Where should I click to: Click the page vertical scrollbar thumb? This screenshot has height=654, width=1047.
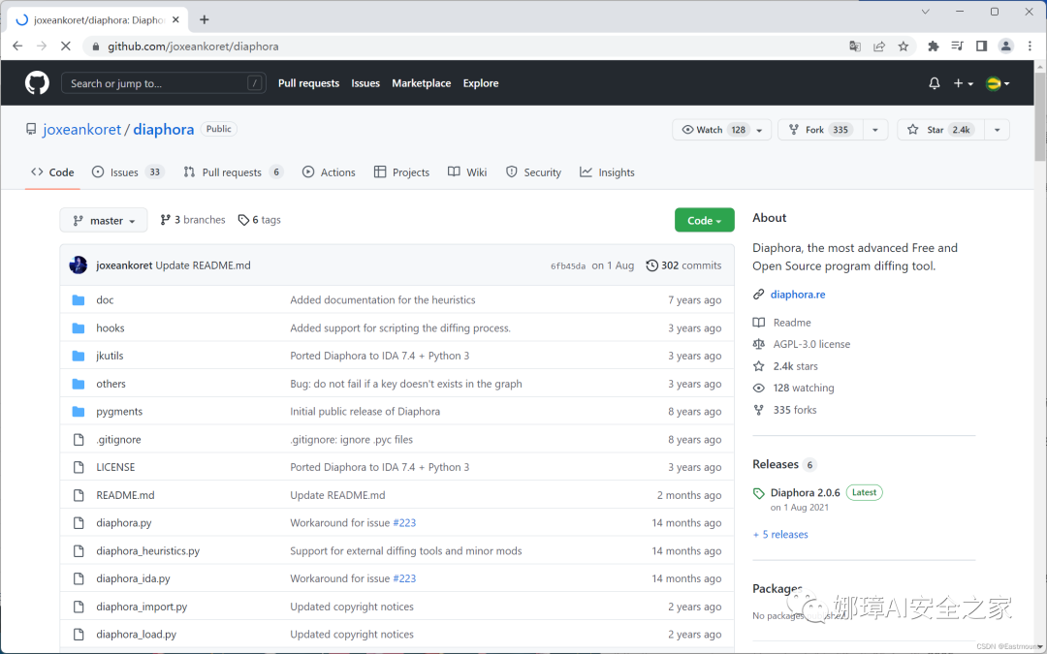(1039, 118)
